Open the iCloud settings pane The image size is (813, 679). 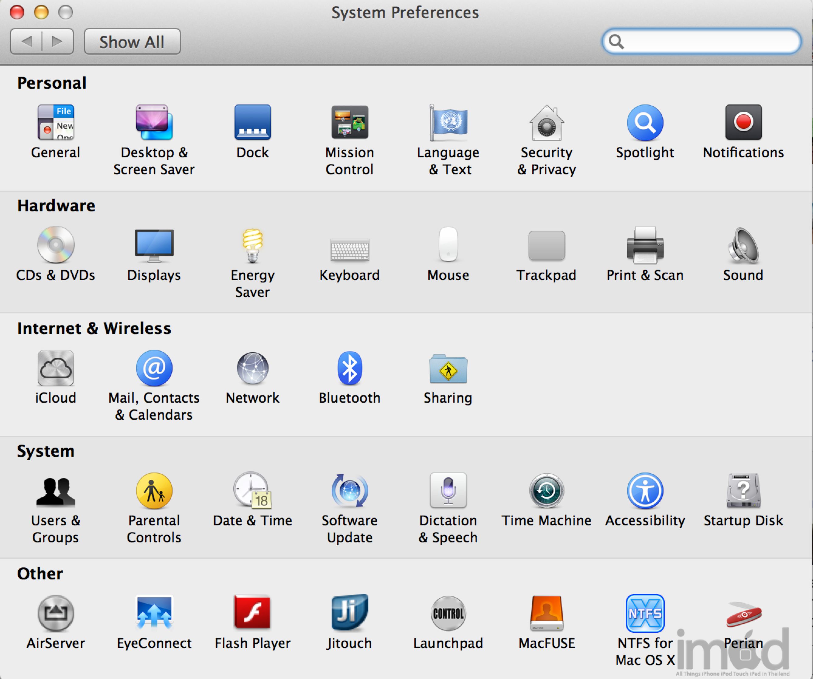point(56,368)
